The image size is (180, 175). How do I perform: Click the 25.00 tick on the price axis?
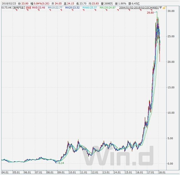click(x=171, y=36)
